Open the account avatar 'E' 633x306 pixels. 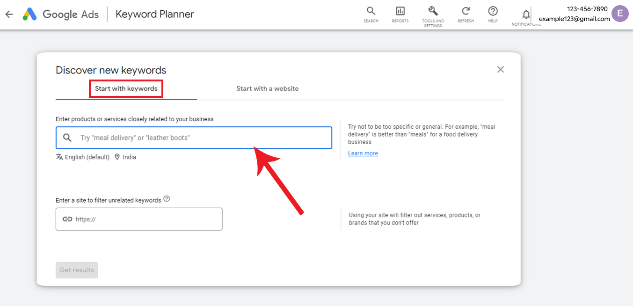click(x=620, y=13)
